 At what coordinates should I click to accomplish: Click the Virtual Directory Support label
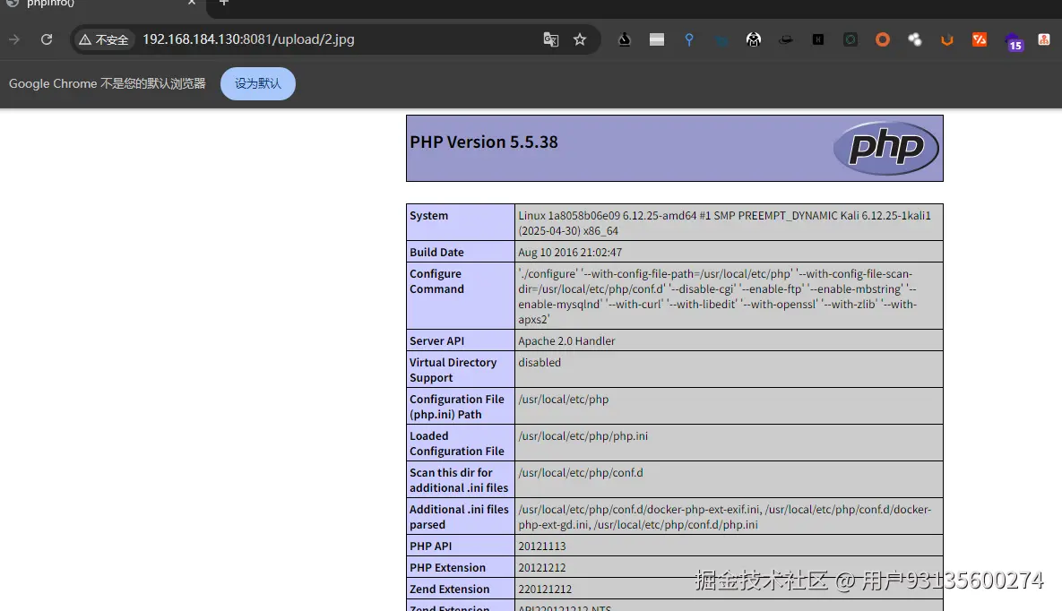(x=453, y=370)
